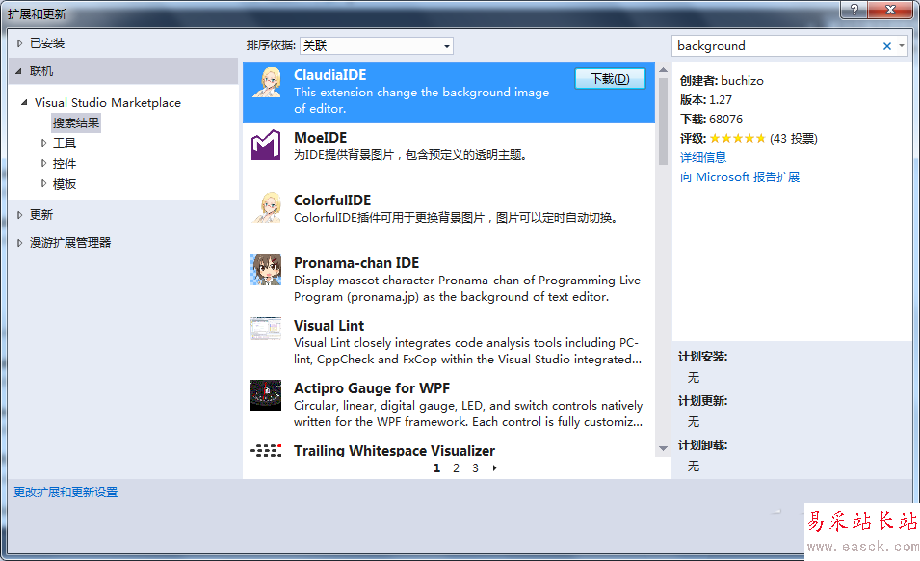Expand the 已安装 section
The width and height of the screenshot is (920, 561).
(x=19, y=43)
